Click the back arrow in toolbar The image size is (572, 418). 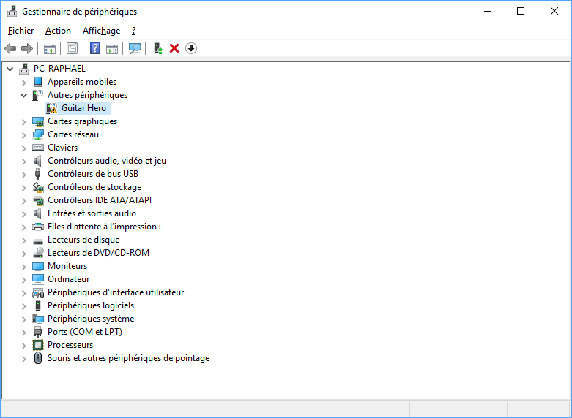click(10, 48)
